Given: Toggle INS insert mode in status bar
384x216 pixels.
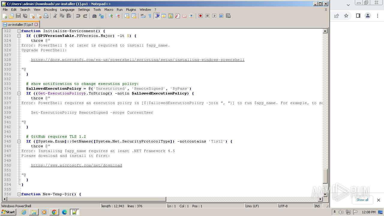Looking at the screenshot, I should pos(317,206).
